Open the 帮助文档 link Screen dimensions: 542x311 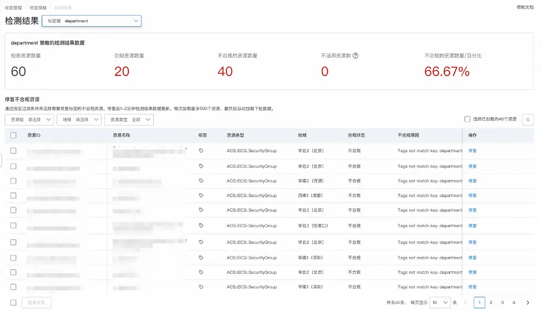coord(524,7)
